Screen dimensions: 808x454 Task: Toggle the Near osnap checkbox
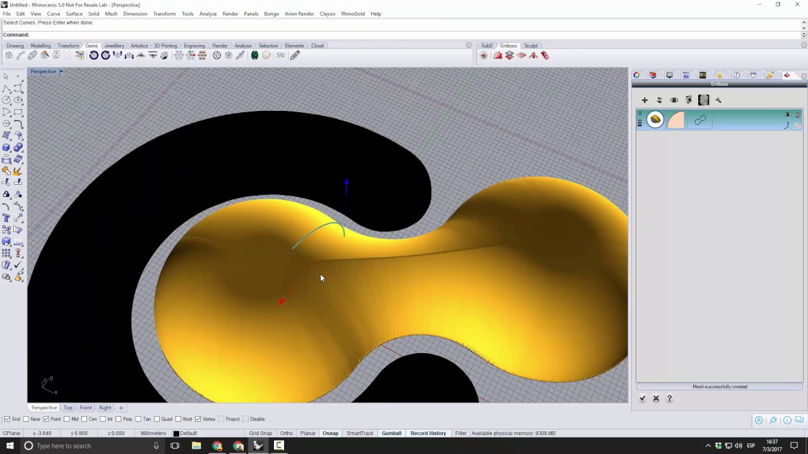tap(26, 419)
